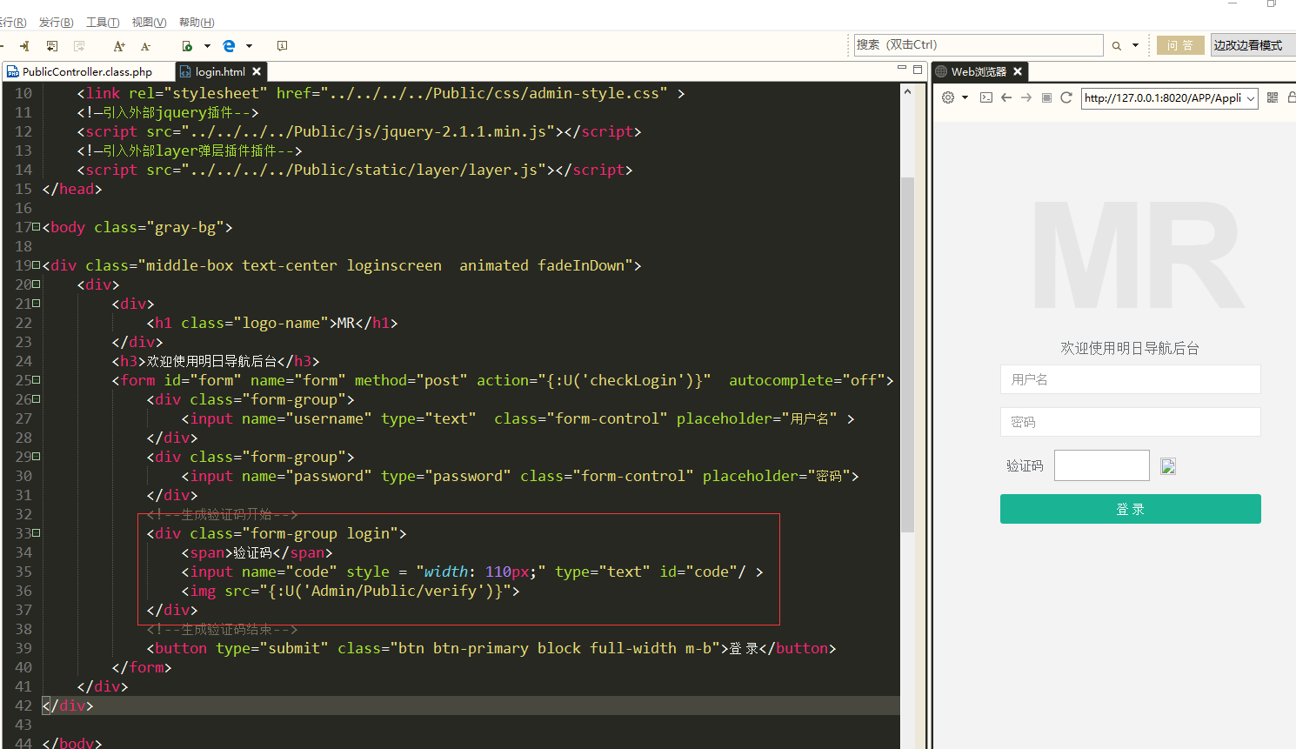Click editor scrollbar up arrow

(907, 90)
